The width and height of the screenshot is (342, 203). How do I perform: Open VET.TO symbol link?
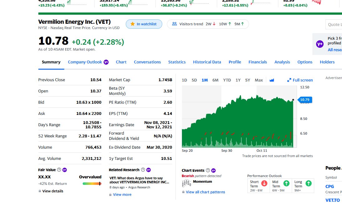pyautogui.click(x=333, y=200)
